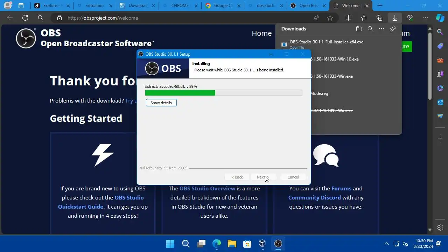Open the sidebar Drop send icon

pyautogui.click(x=440, y=116)
